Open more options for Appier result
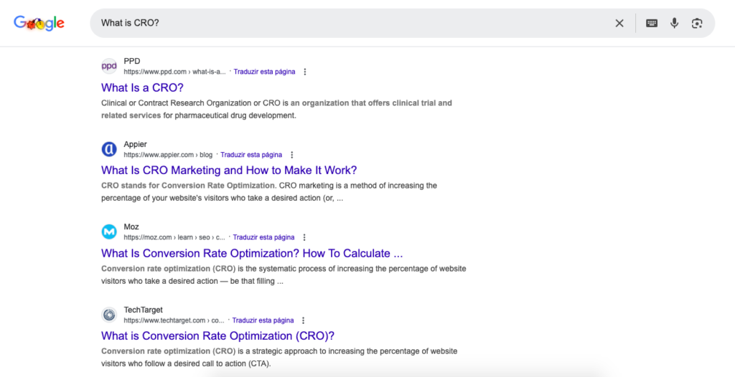The height and width of the screenshot is (377, 735). [292, 155]
